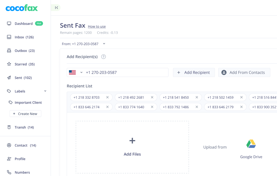Viewport: 277px width, 176px height.
Task: Click the US flag icon
Action: click(x=72, y=72)
